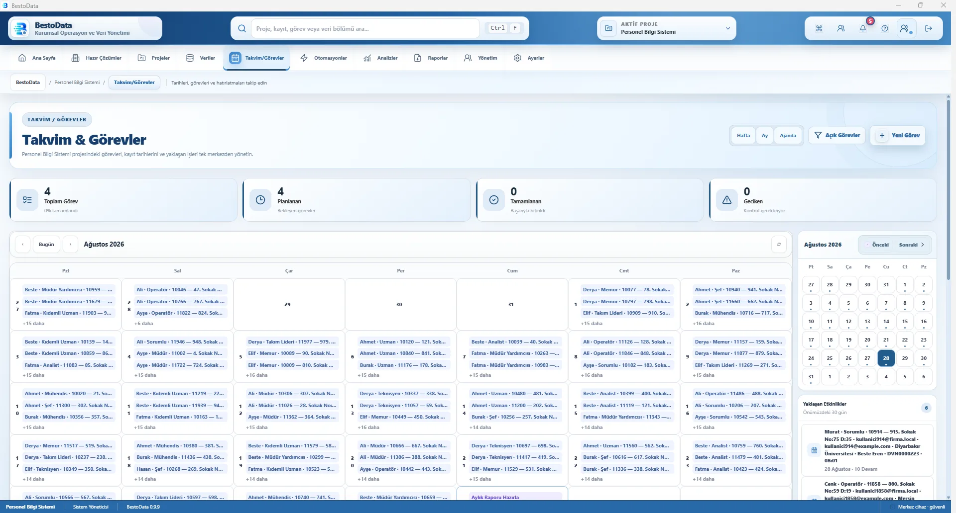Open the command palette icon

819,28
